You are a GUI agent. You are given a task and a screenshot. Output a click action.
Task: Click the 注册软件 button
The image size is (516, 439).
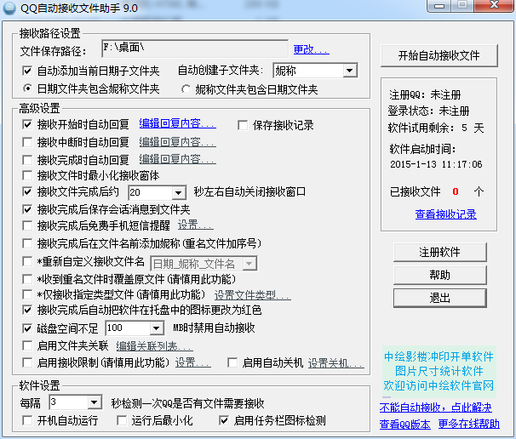pos(439,252)
